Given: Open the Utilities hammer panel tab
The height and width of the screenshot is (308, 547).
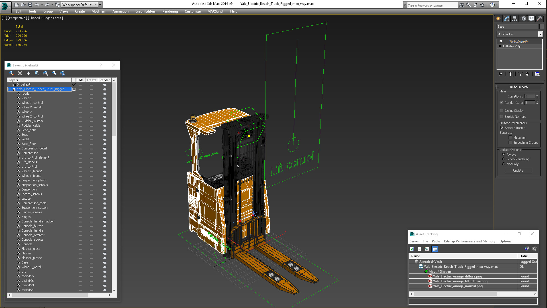Looking at the screenshot, I should click(x=539, y=19).
